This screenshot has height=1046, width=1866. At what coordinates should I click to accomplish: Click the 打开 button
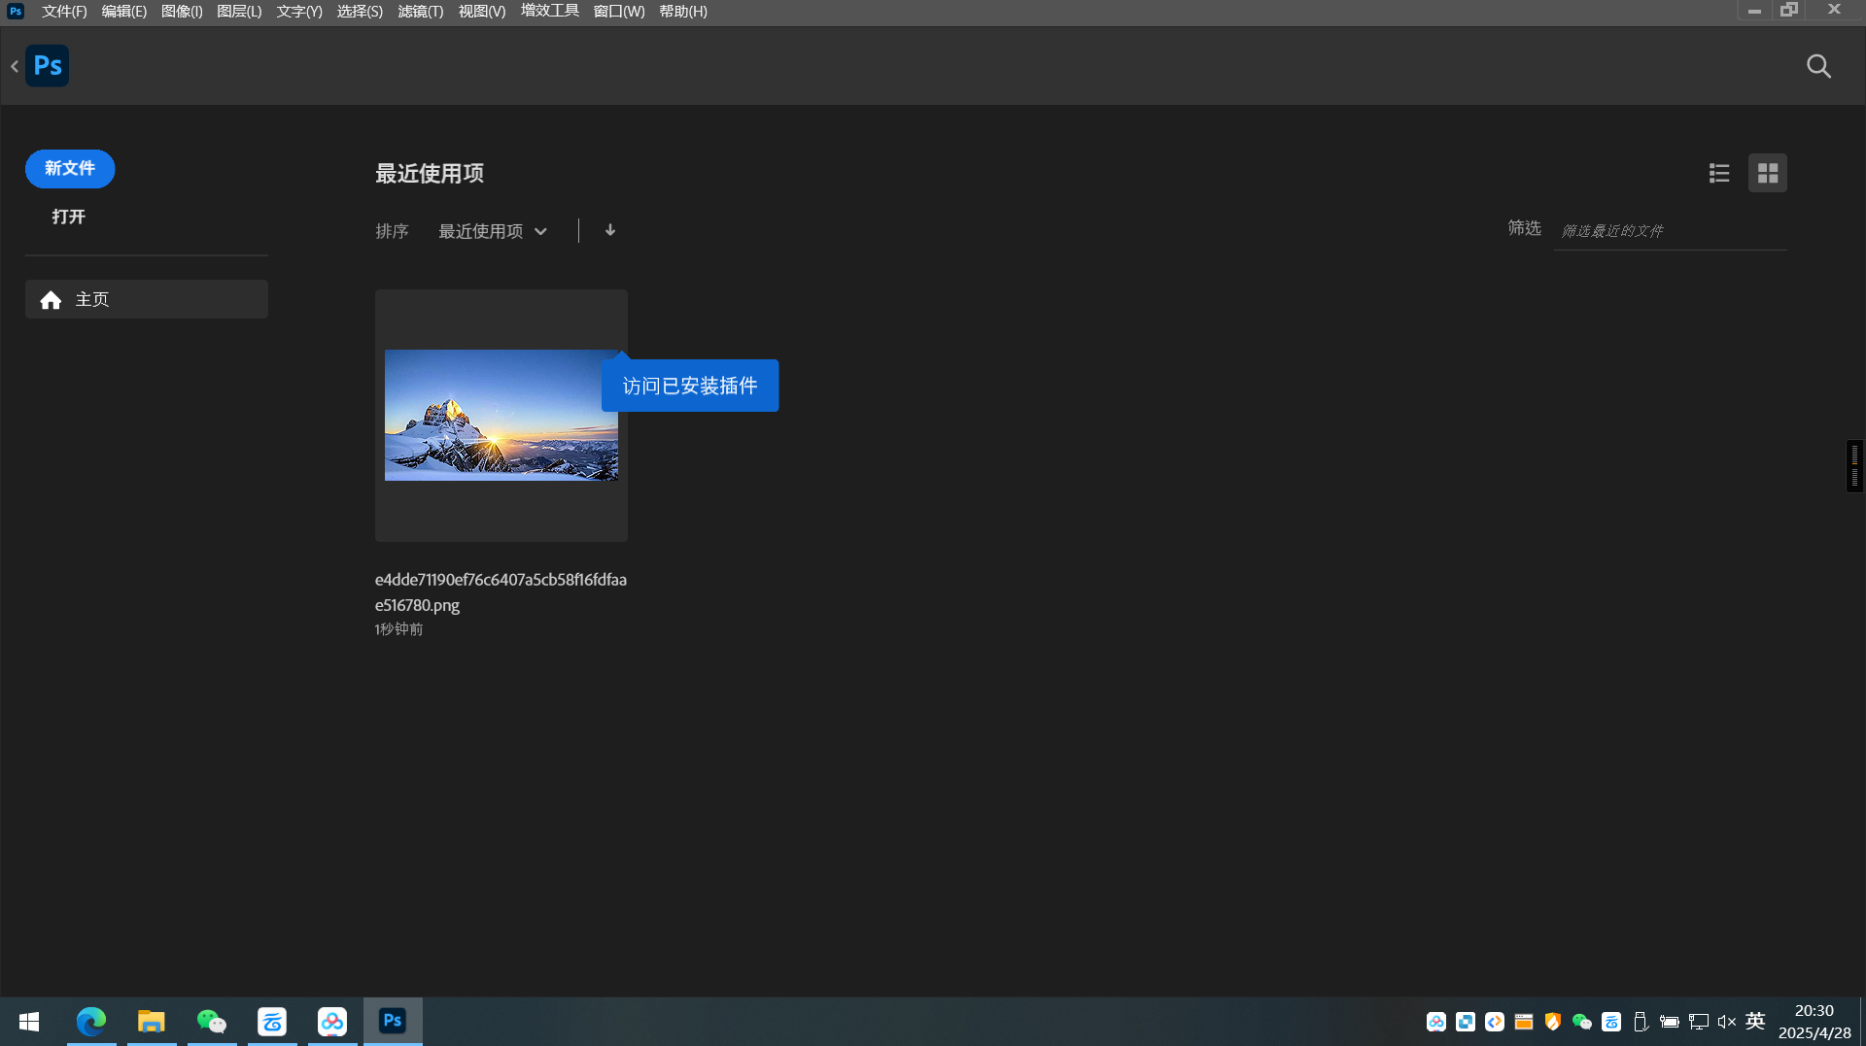click(x=68, y=217)
